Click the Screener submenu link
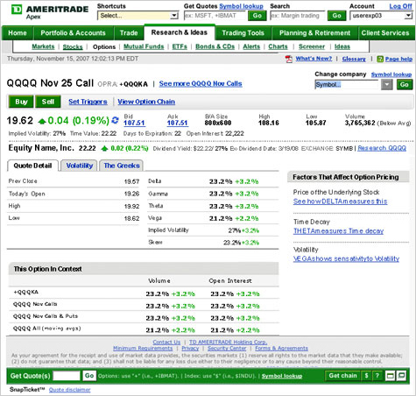The height and width of the screenshot is (396, 416). [312, 46]
